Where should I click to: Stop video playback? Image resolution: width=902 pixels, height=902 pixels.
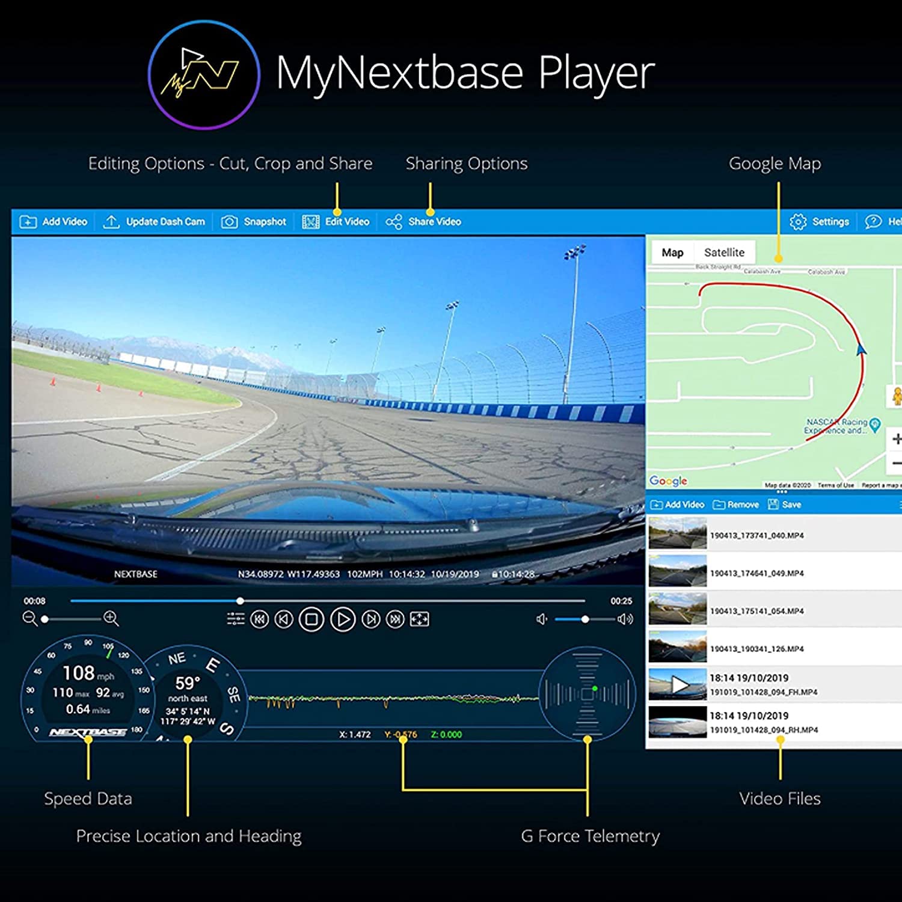point(311,619)
